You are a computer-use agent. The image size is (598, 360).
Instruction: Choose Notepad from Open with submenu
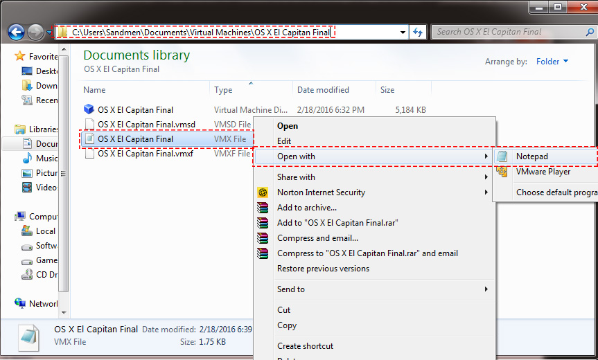[x=546, y=156]
